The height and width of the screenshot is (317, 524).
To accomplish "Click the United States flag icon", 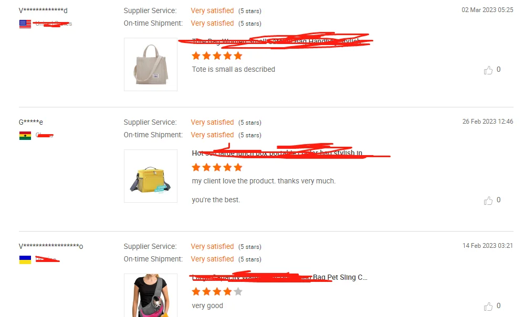I will [x=25, y=24].
